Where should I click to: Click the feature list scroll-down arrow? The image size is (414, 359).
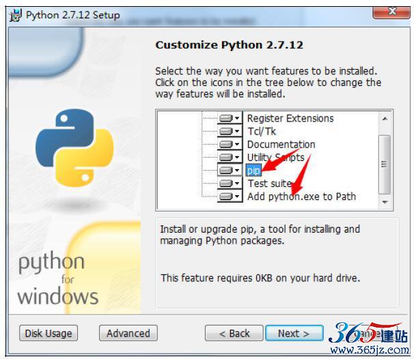click(x=385, y=202)
